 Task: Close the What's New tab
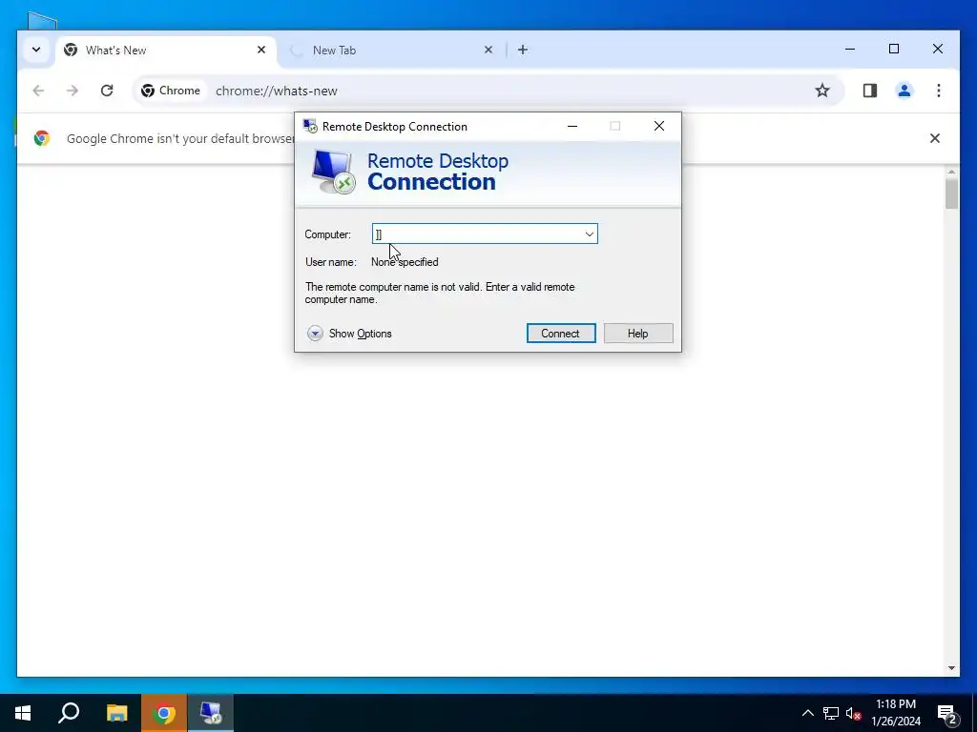point(261,50)
